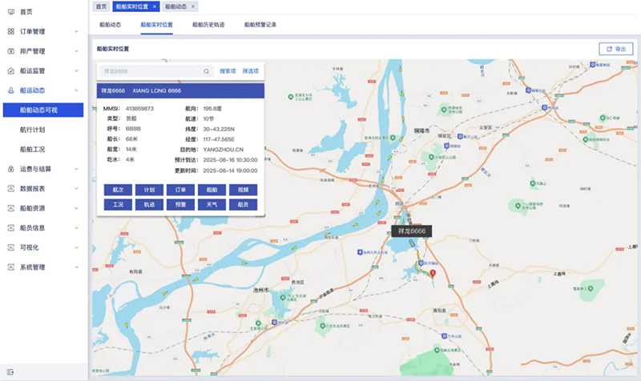Open the 船舶预警记录 tab

[x=260, y=25]
